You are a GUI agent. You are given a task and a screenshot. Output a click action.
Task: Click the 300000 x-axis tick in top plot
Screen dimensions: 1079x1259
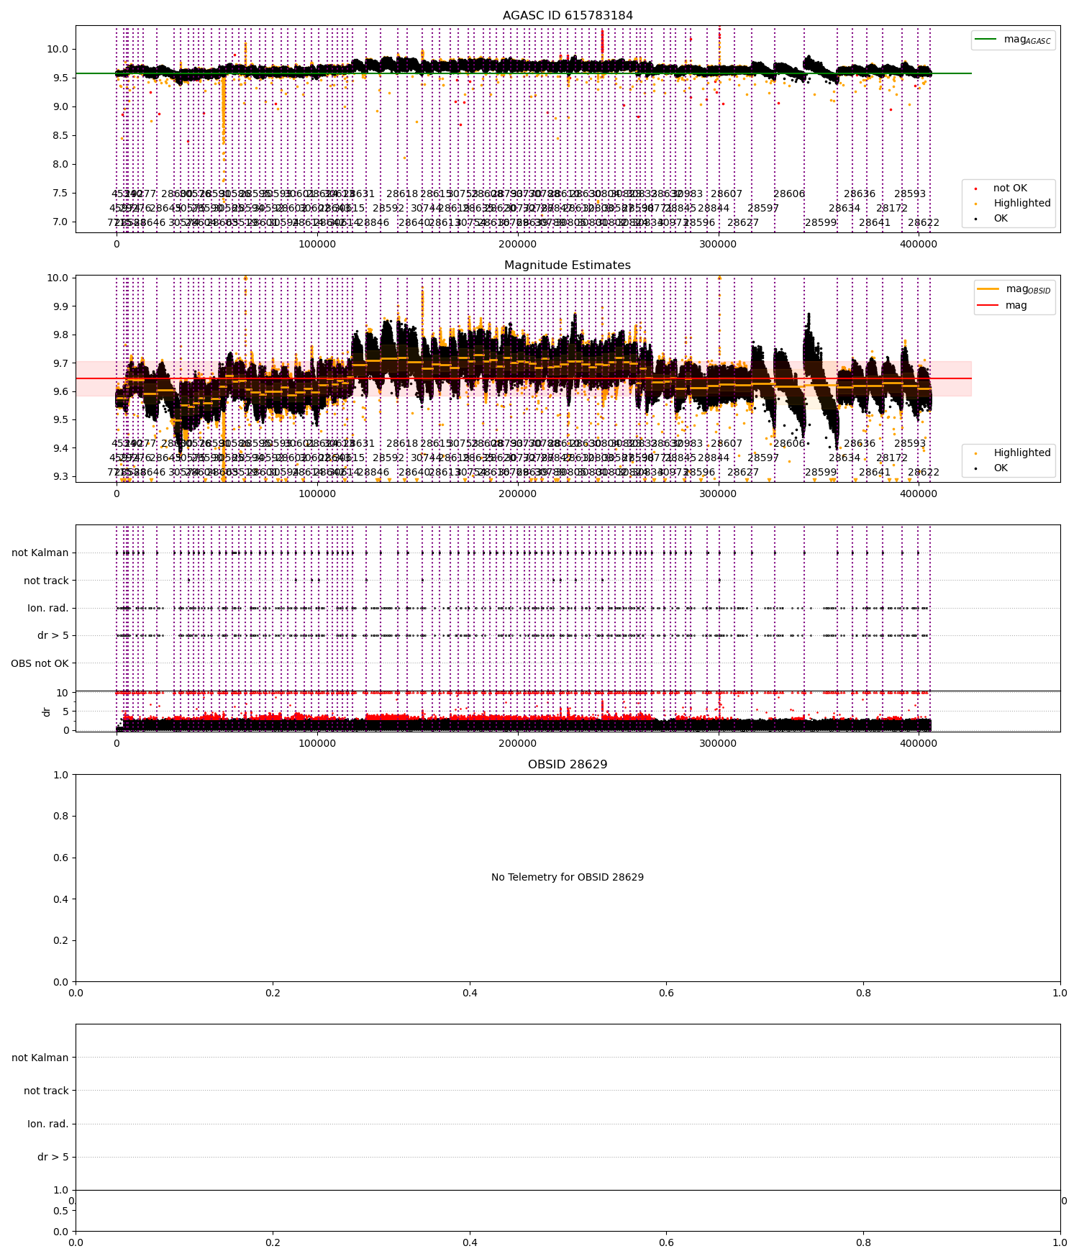click(x=718, y=245)
